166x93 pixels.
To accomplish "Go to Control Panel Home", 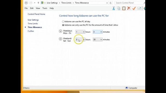I will [x=36, y=14].
